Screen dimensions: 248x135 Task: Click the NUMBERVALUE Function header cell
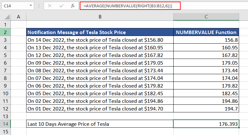(206, 32)
